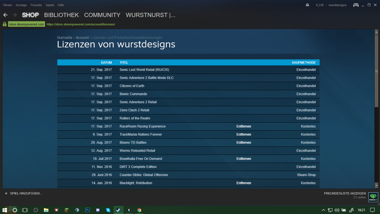The image size is (380, 214).
Task: Go back with the Steam back arrow
Action: coord(5,15)
